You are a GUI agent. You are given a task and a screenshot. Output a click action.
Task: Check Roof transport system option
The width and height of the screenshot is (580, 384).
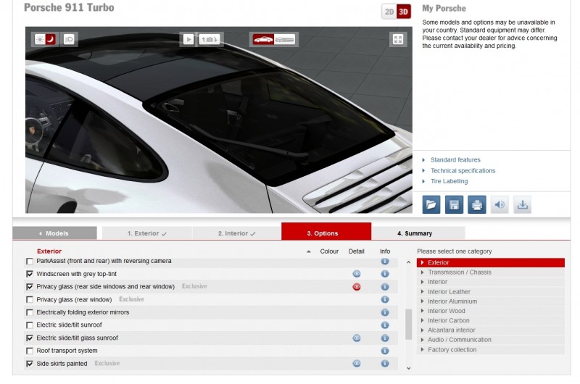coord(30,351)
